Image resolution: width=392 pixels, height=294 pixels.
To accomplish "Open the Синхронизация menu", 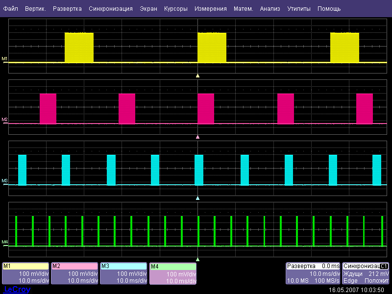I will click(x=111, y=9).
